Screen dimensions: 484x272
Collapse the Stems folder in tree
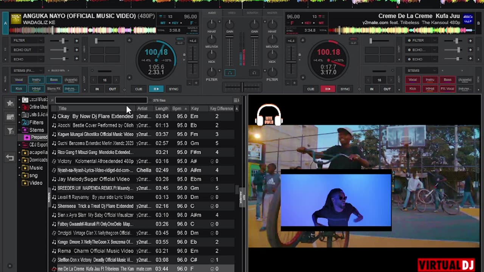(20, 130)
